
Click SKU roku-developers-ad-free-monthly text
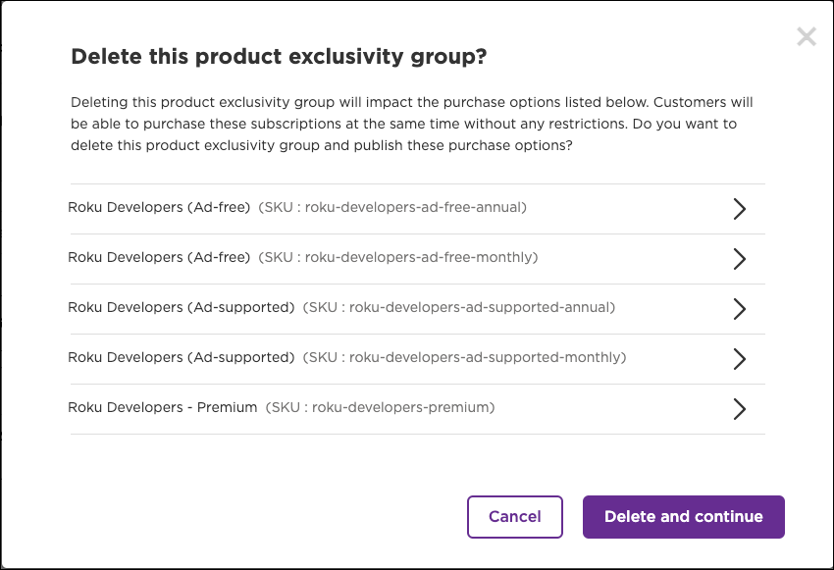point(398,257)
